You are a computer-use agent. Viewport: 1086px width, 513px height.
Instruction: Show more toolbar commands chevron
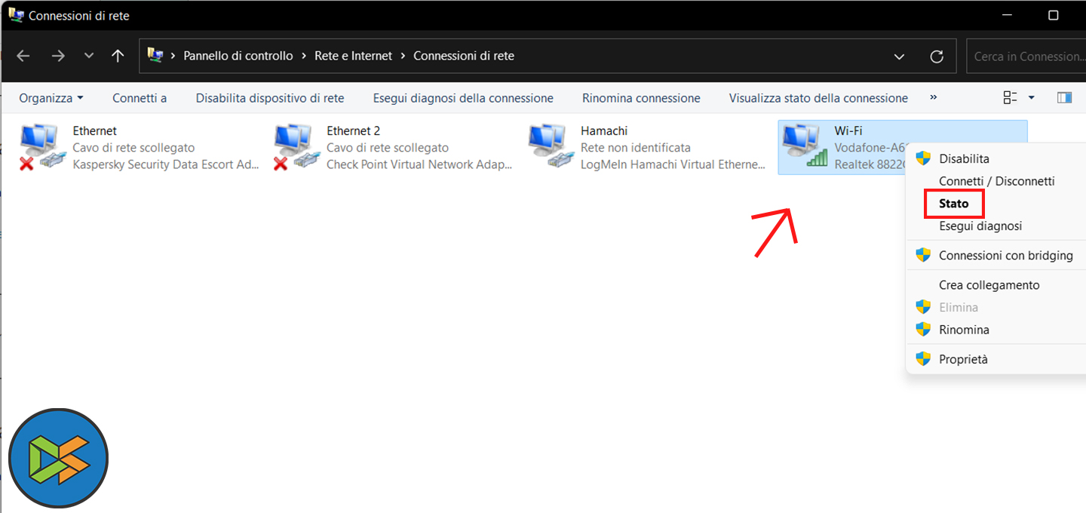tap(934, 98)
